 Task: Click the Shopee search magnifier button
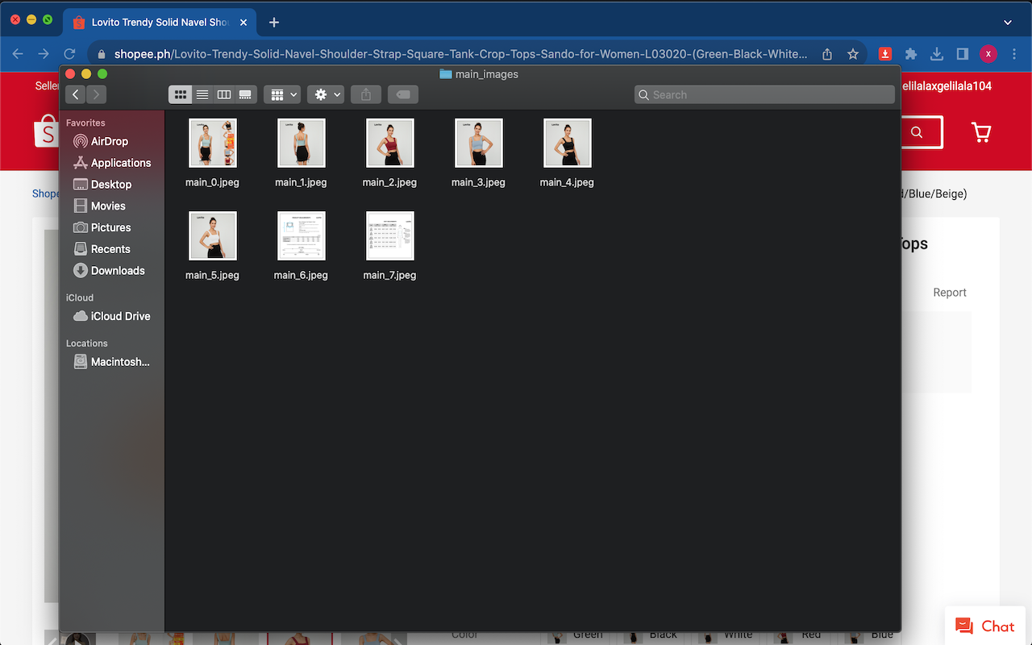917,132
